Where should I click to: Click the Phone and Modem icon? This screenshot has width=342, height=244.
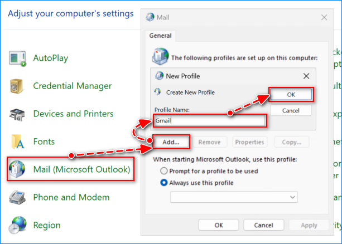(x=17, y=197)
